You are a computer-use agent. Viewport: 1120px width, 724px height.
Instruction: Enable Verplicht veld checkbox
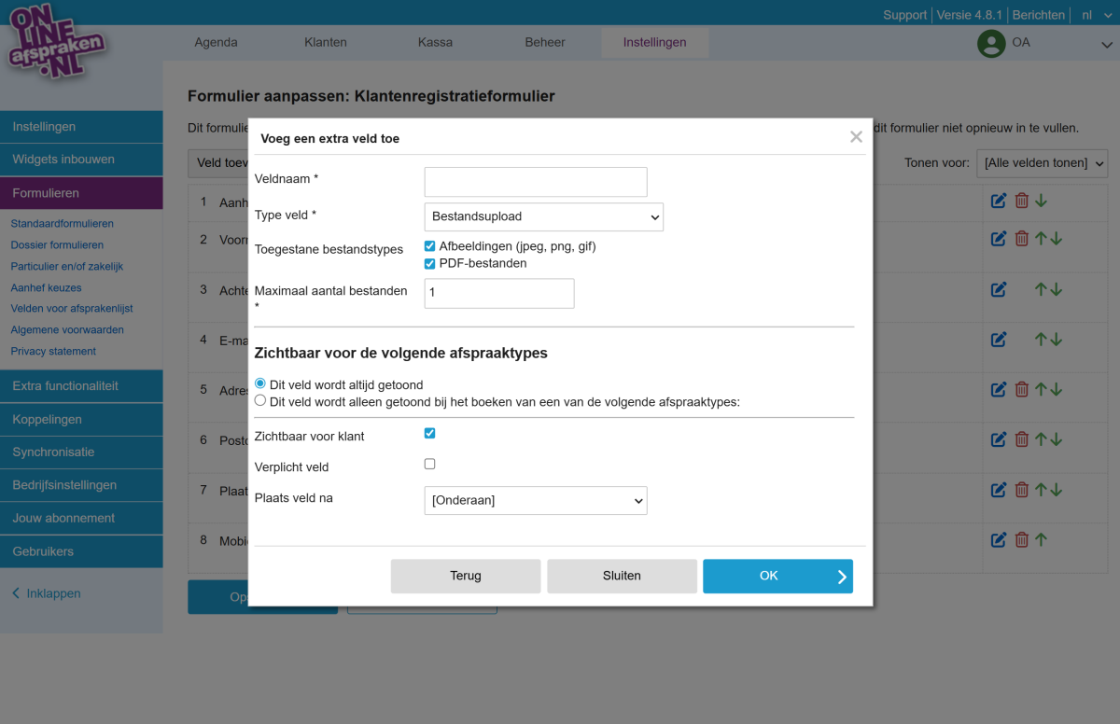pos(430,464)
